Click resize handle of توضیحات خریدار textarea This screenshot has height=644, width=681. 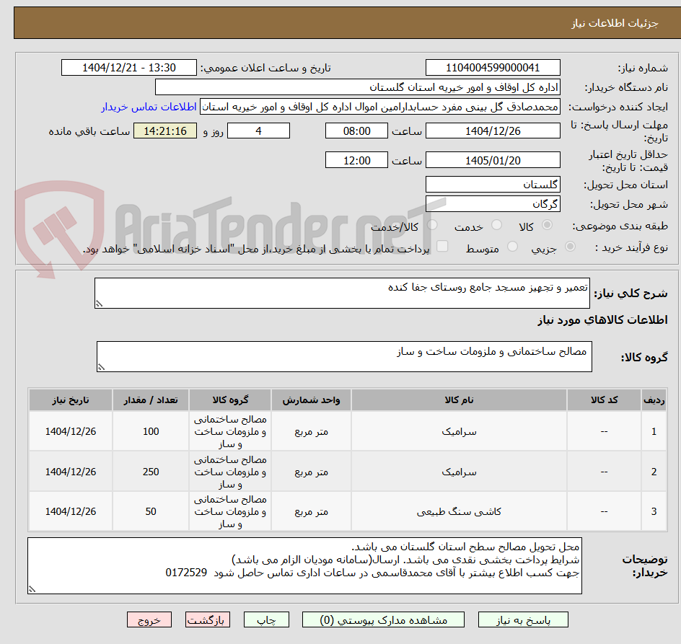(32, 589)
